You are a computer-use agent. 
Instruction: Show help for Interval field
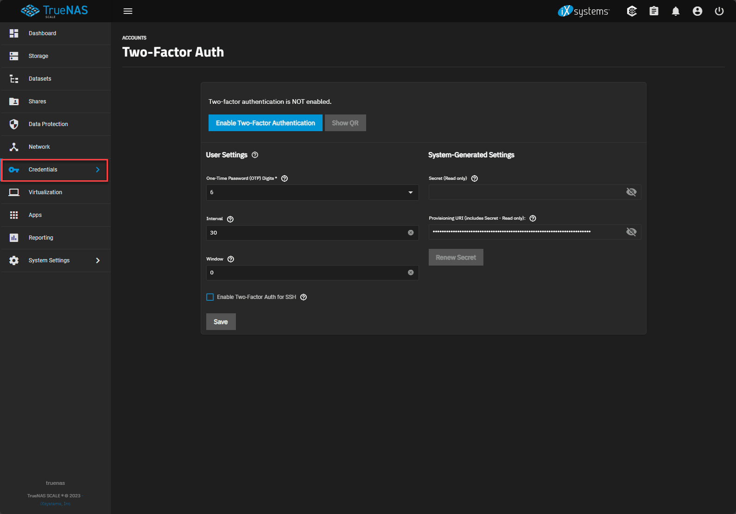coord(230,219)
